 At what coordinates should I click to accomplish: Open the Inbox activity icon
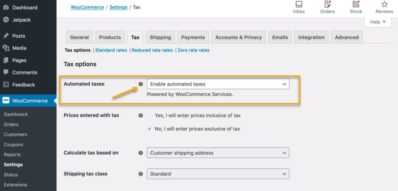(x=299, y=4)
